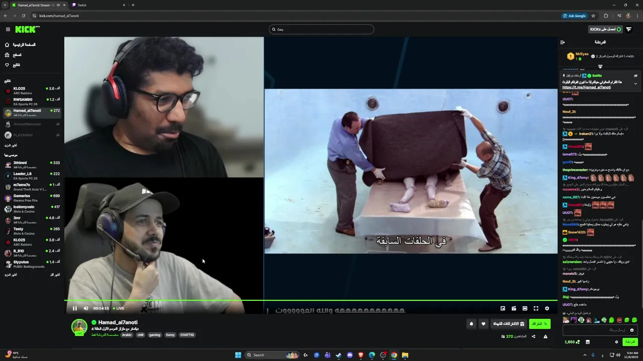Viewport: 643px width, 361px height.
Task: Click the green video progress bar
Action: [x=311, y=300]
